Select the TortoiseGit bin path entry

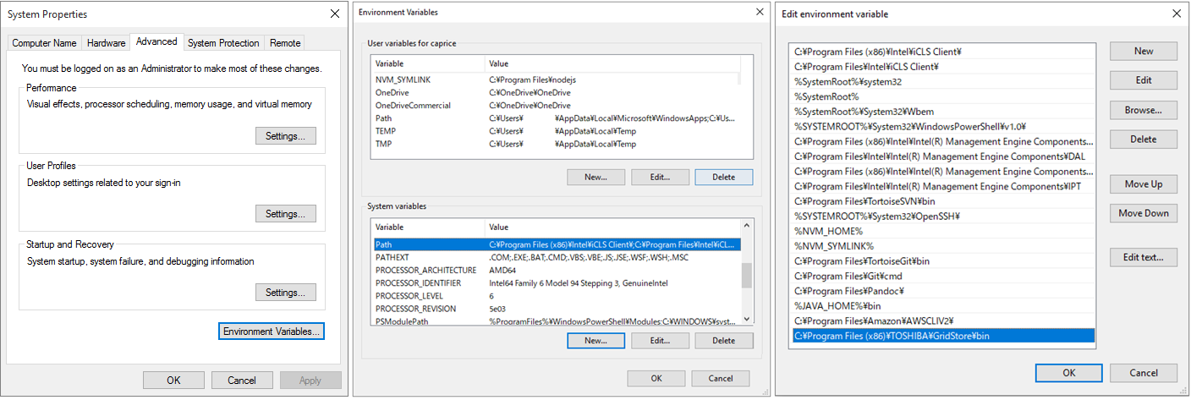click(862, 261)
